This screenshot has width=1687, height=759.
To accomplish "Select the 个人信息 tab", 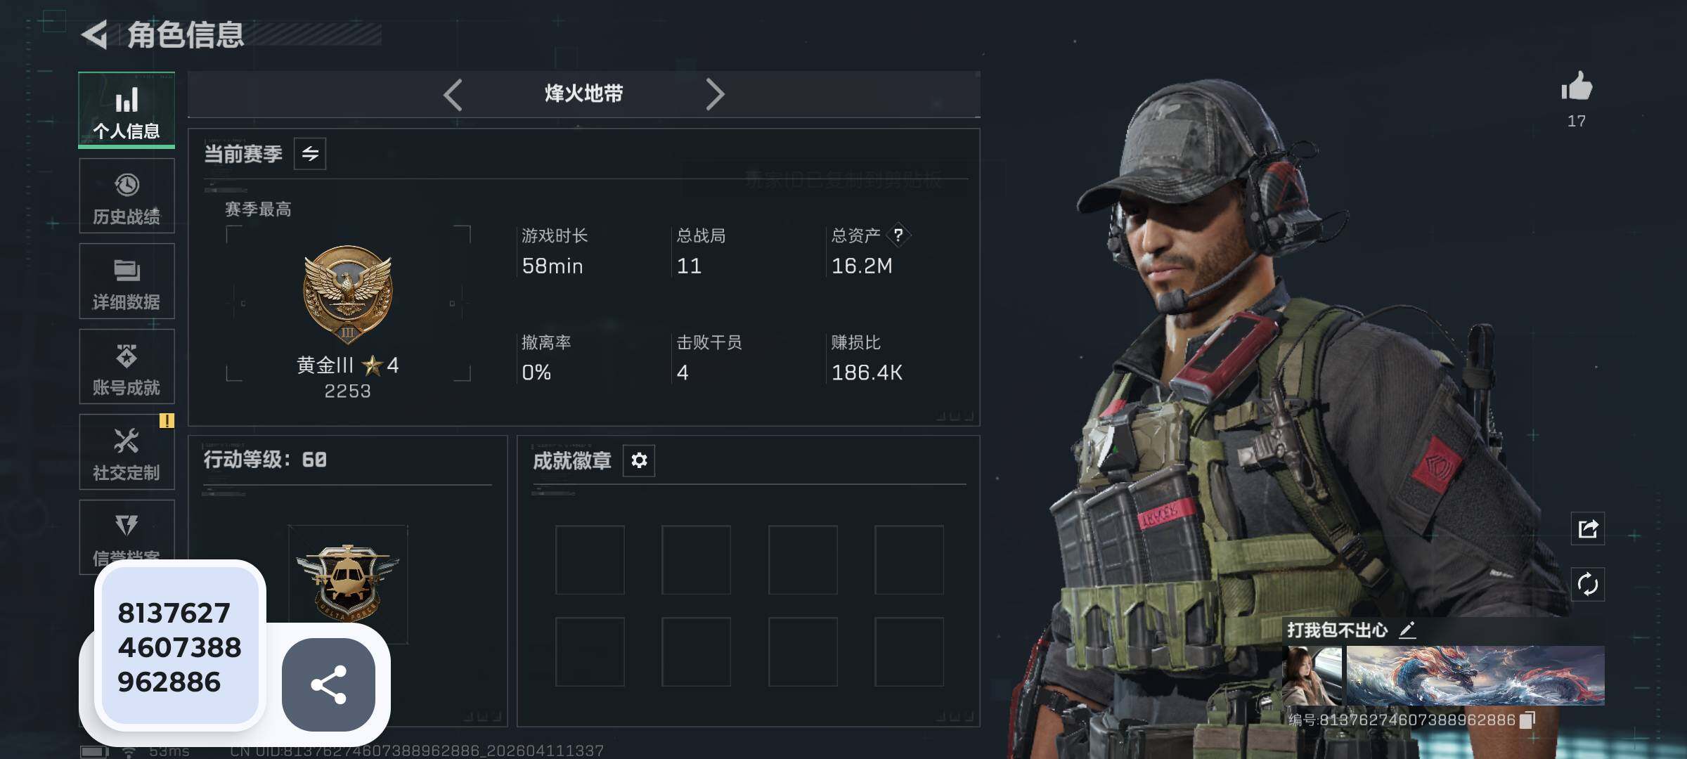I will click(127, 110).
